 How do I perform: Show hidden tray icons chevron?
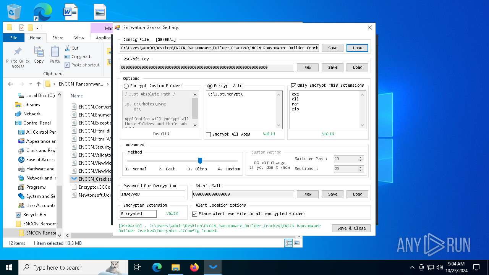point(412,267)
